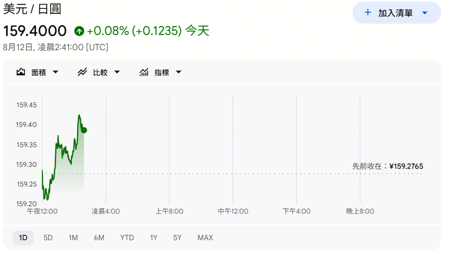
Task: Click the compare (比較) line icon
Action: click(x=82, y=72)
